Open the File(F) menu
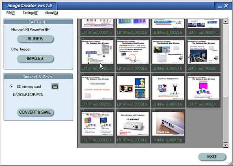233x166 pixels. [11, 13]
